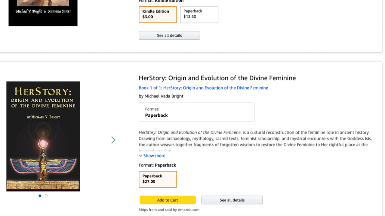Click See all details beside Add to Cart
Viewport: 385px width, 216px height.
click(x=232, y=200)
